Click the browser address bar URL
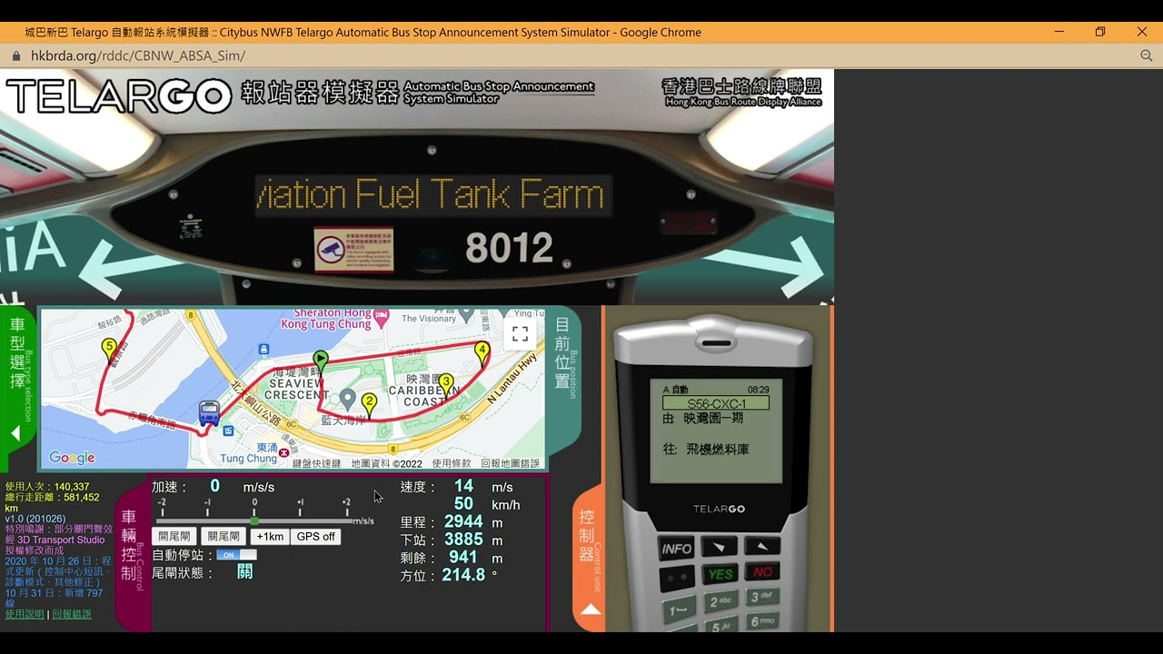This screenshot has height=654, width=1163. pyautogui.click(x=138, y=55)
